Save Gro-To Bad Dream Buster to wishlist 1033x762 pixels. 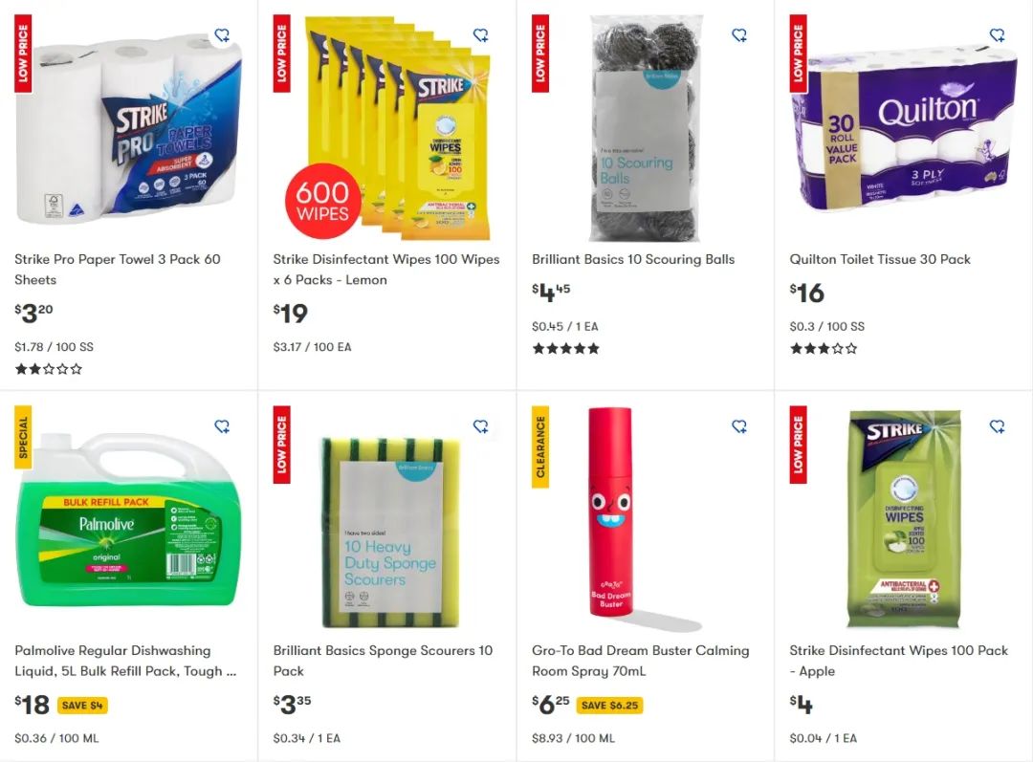(x=739, y=426)
